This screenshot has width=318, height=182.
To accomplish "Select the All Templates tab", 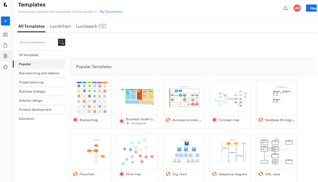I will click(x=31, y=26).
